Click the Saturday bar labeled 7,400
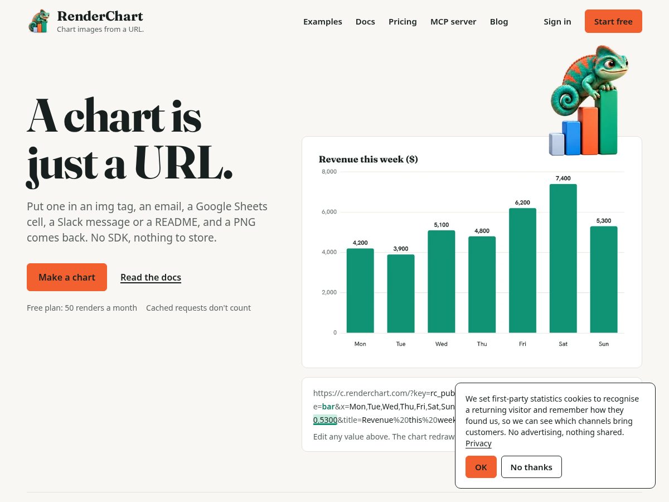The width and height of the screenshot is (669, 502). pyautogui.click(x=563, y=258)
